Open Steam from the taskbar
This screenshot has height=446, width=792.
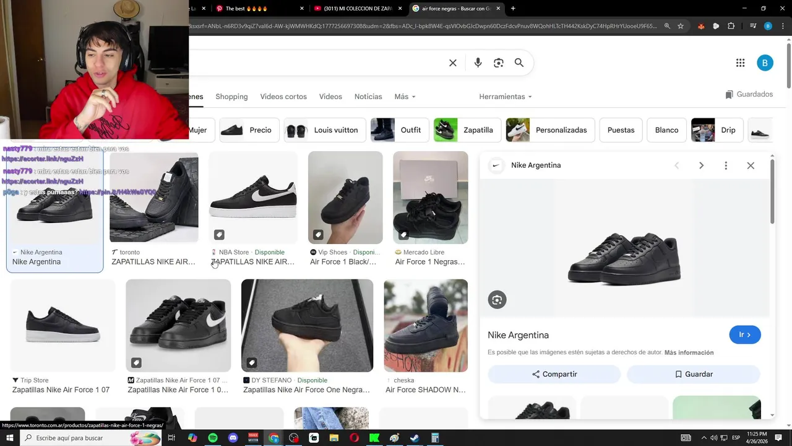click(x=415, y=438)
